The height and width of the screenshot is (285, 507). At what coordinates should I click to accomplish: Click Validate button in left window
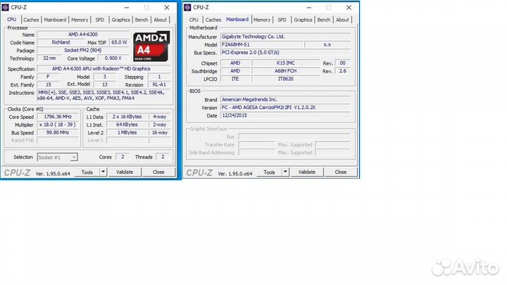click(x=125, y=172)
